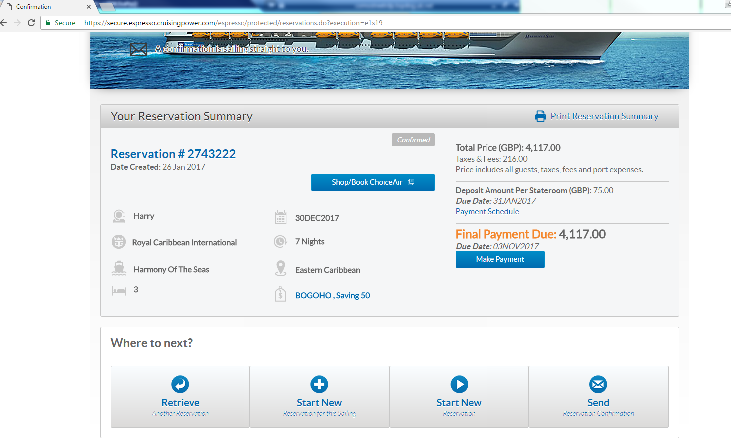Click the printer icon beside Print Reservation Summary
The image size is (731, 448).
[x=540, y=116]
